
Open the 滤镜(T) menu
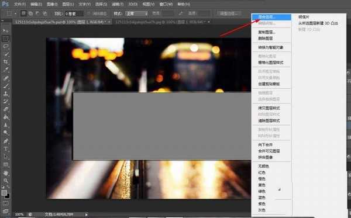coord(118,4)
